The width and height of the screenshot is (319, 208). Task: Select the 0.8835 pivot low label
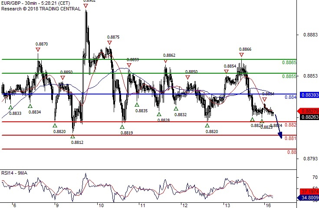(141, 110)
